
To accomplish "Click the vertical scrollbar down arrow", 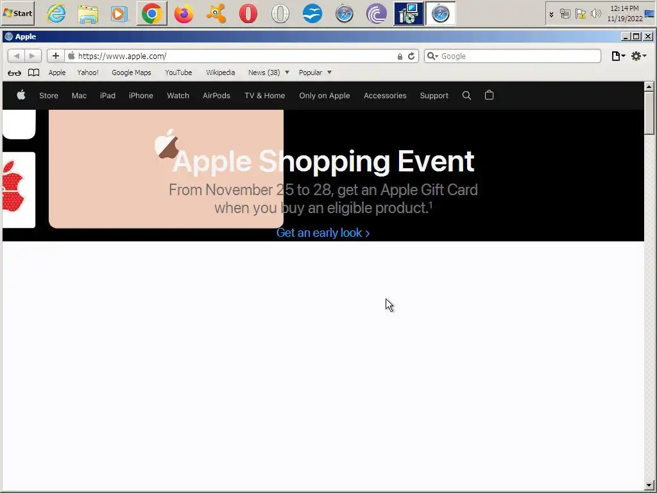I will [649, 485].
